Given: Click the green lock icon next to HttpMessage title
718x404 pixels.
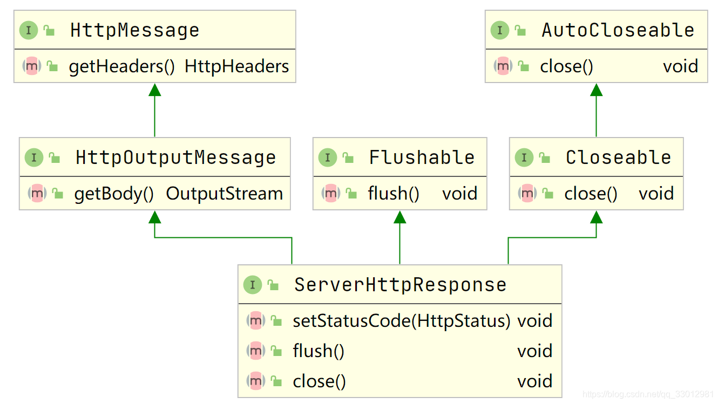Looking at the screenshot, I should click(x=50, y=31).
